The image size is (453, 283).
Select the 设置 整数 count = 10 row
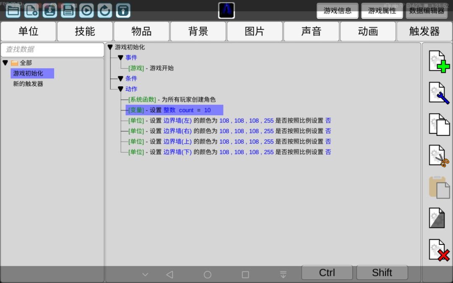pyautogui.click(x=174, y=110)
